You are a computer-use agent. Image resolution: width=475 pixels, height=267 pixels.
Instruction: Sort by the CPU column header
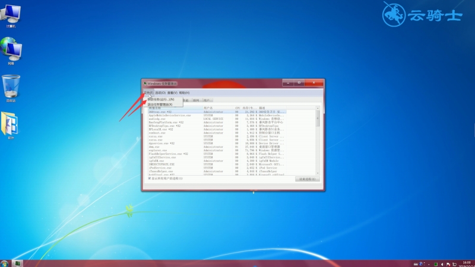tap(237, 108)
